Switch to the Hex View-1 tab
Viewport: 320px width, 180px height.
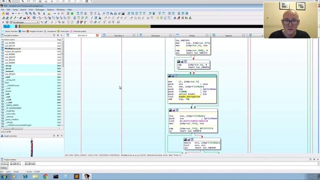(x=119, y=35)
